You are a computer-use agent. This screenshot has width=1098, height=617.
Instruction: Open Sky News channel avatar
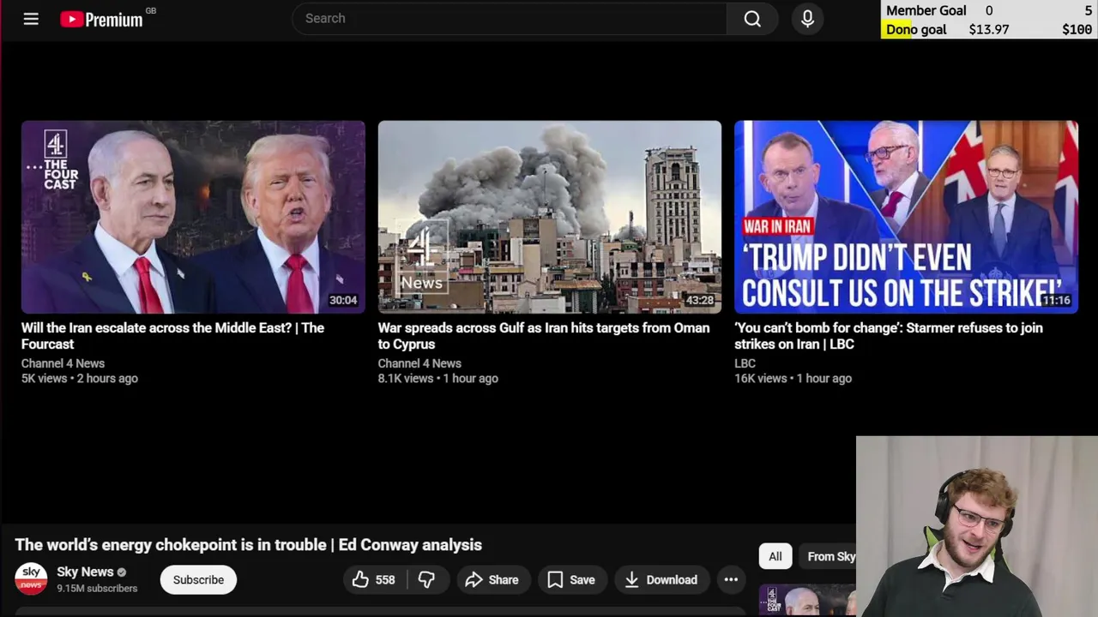pyautogui.click(x=32, y=579)
